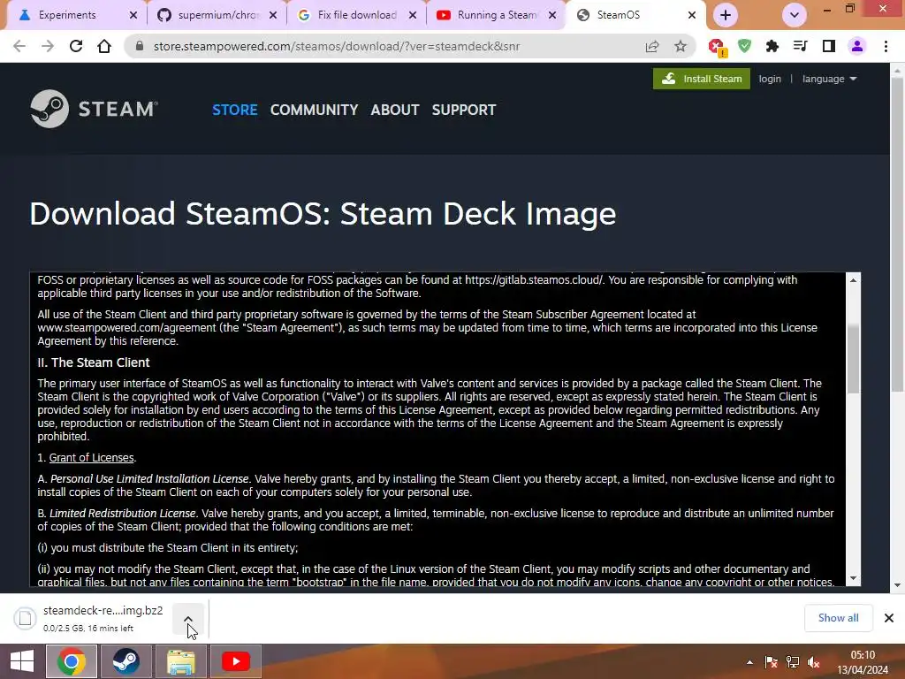Open the profile avatar menu
Viewport: 905px width, 679px height.
857,46
